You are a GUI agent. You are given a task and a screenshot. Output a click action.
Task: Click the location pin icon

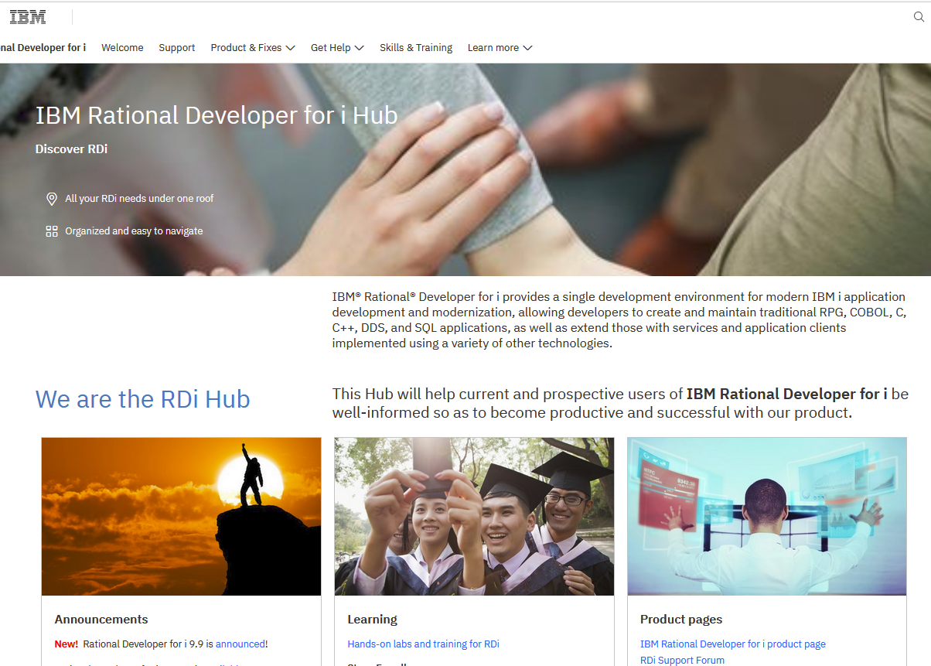click(52, 199)
